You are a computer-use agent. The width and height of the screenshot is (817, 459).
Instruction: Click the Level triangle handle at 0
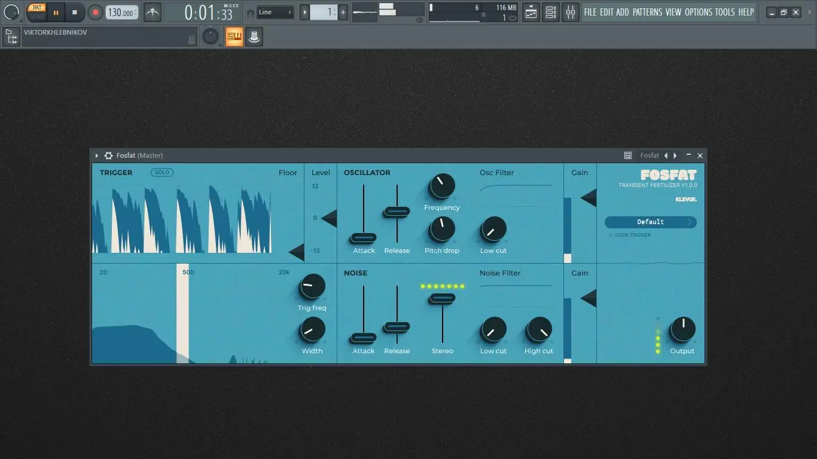coord(329,218)
